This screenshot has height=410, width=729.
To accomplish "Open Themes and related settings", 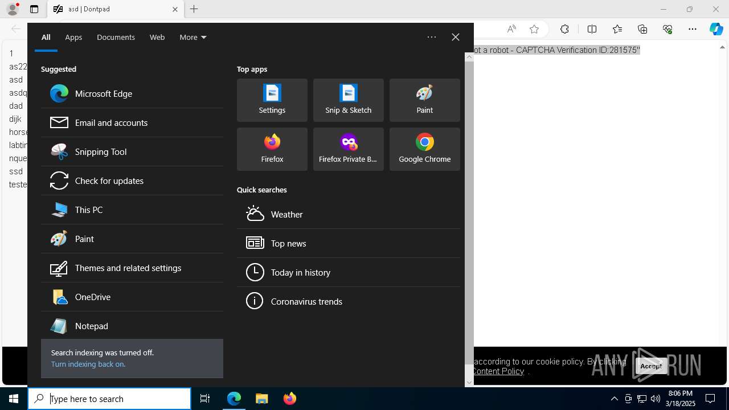I will coord(132,268).
